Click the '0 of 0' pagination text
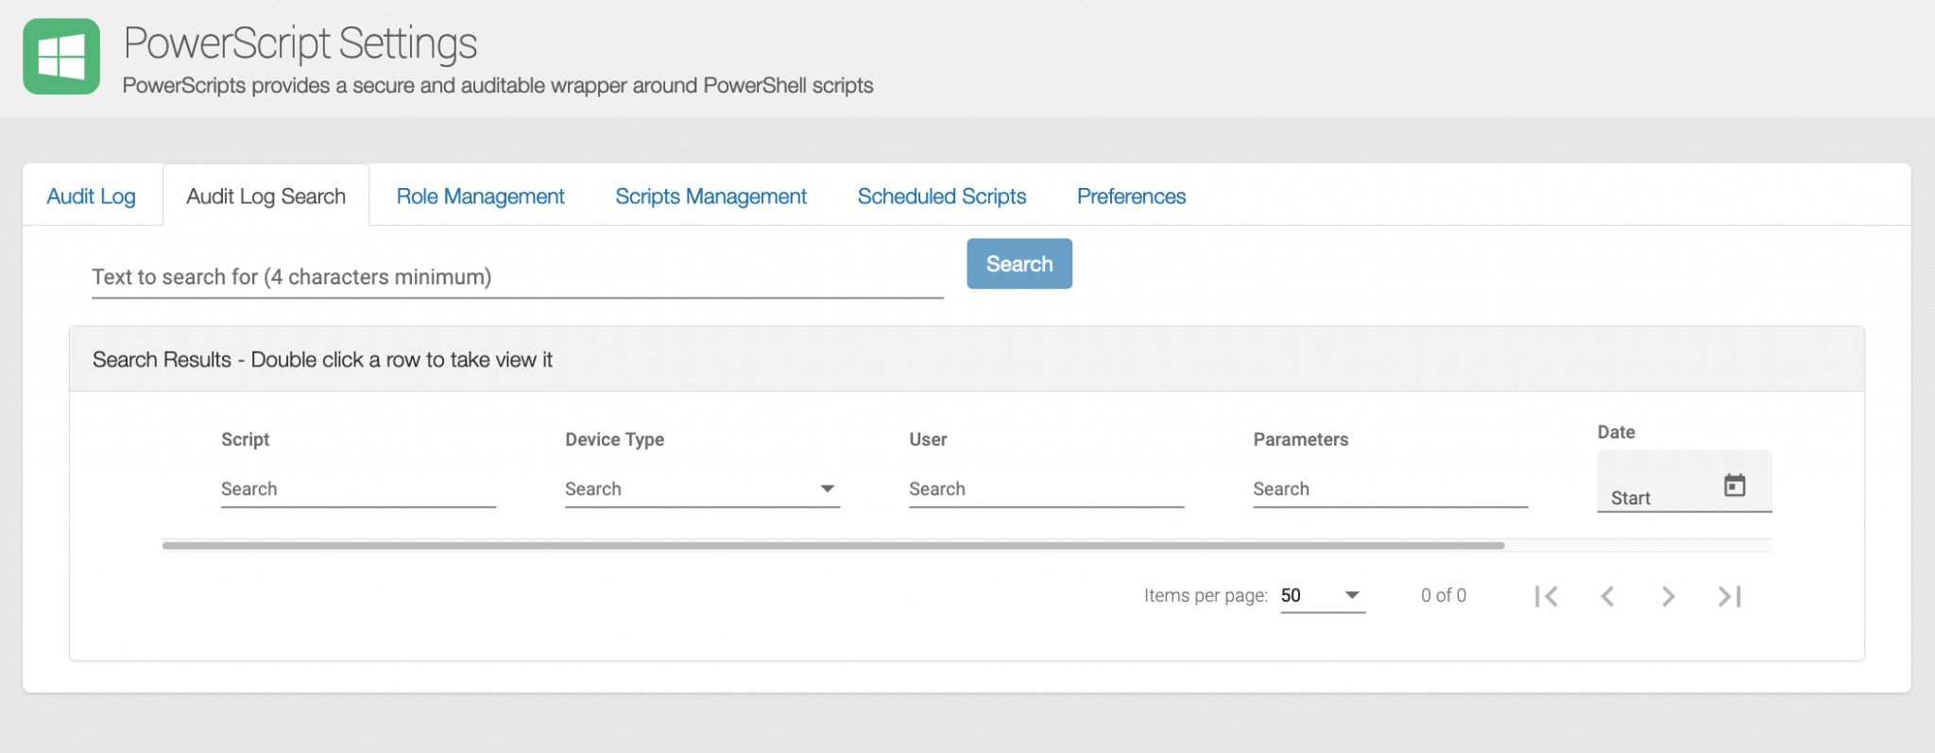The image size is (1935, 753). [x=1444, y=595]
